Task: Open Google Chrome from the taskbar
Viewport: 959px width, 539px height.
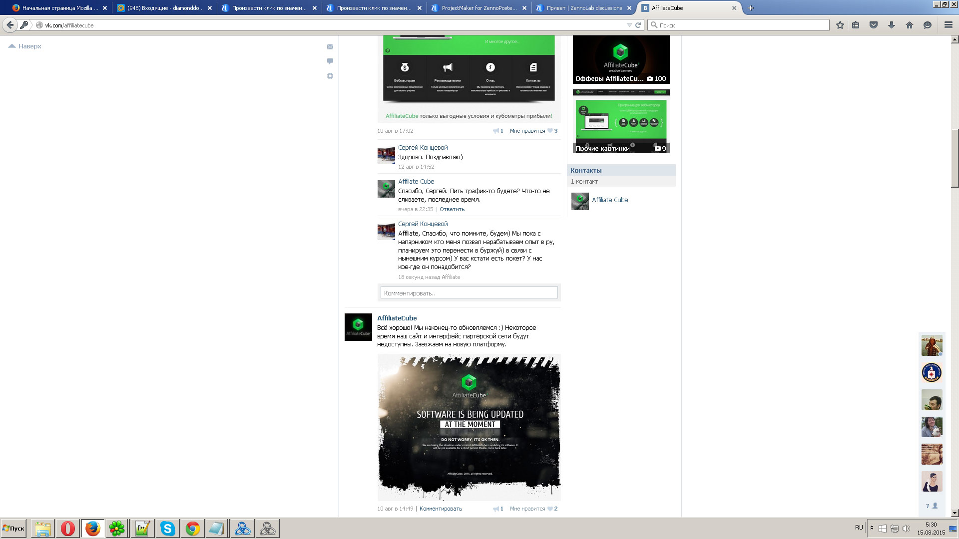Action: tap(193, 529)
